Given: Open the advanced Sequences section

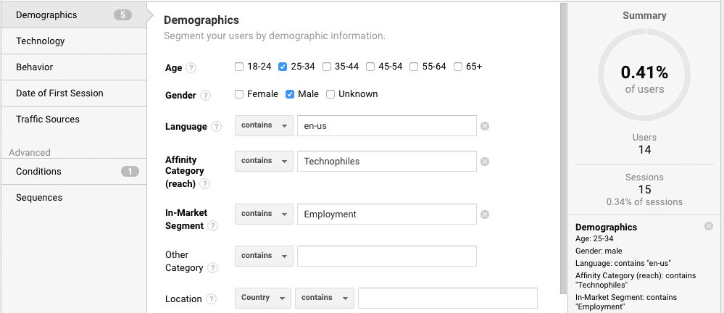Looking at the screenshot, I should (73, 198).
